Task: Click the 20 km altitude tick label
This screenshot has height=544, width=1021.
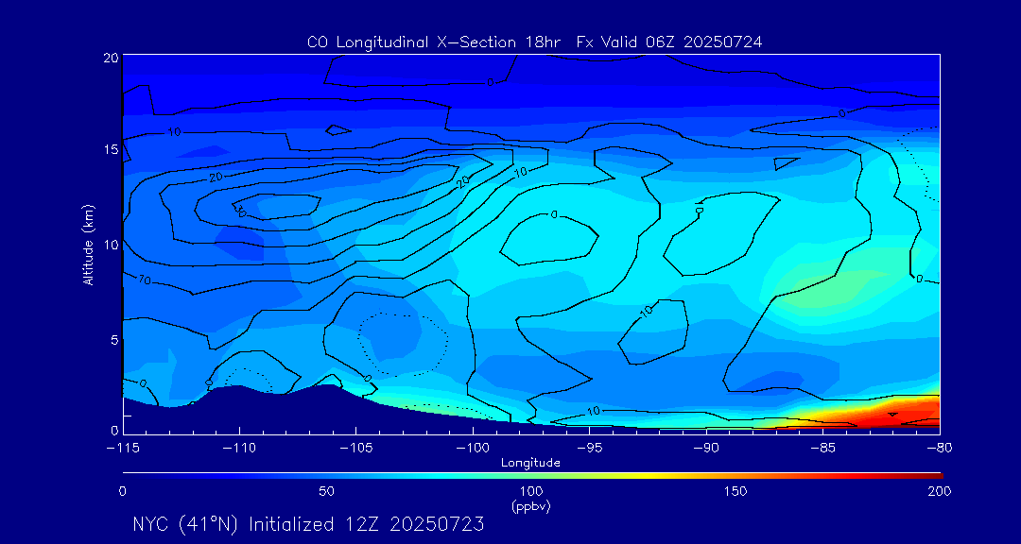Action: coord(109,58)
